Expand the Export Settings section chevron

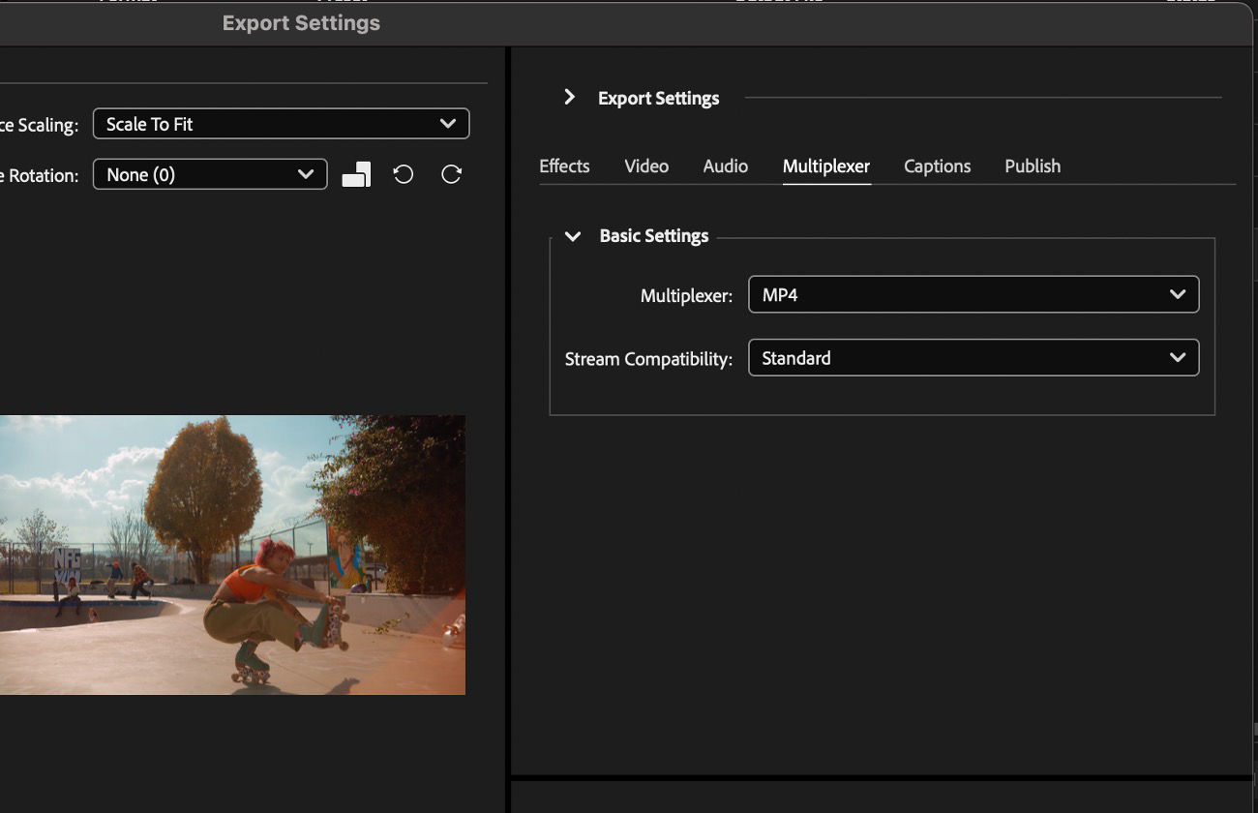point(570,97)
